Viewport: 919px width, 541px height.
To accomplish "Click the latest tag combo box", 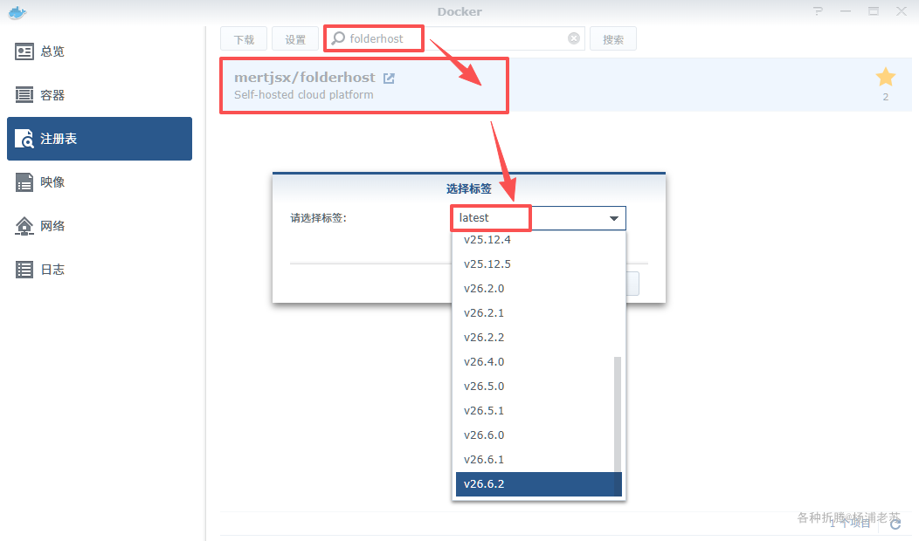I will pyautogui.click(x=538, y=218).
